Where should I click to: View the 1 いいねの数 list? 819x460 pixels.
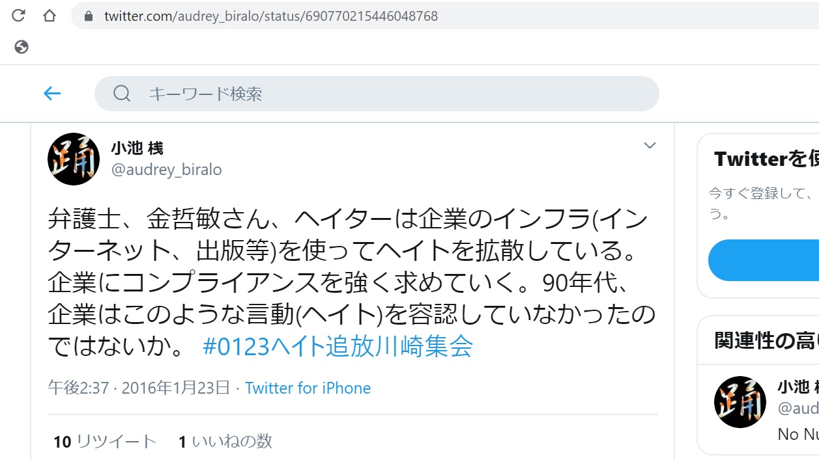point(225,442)
